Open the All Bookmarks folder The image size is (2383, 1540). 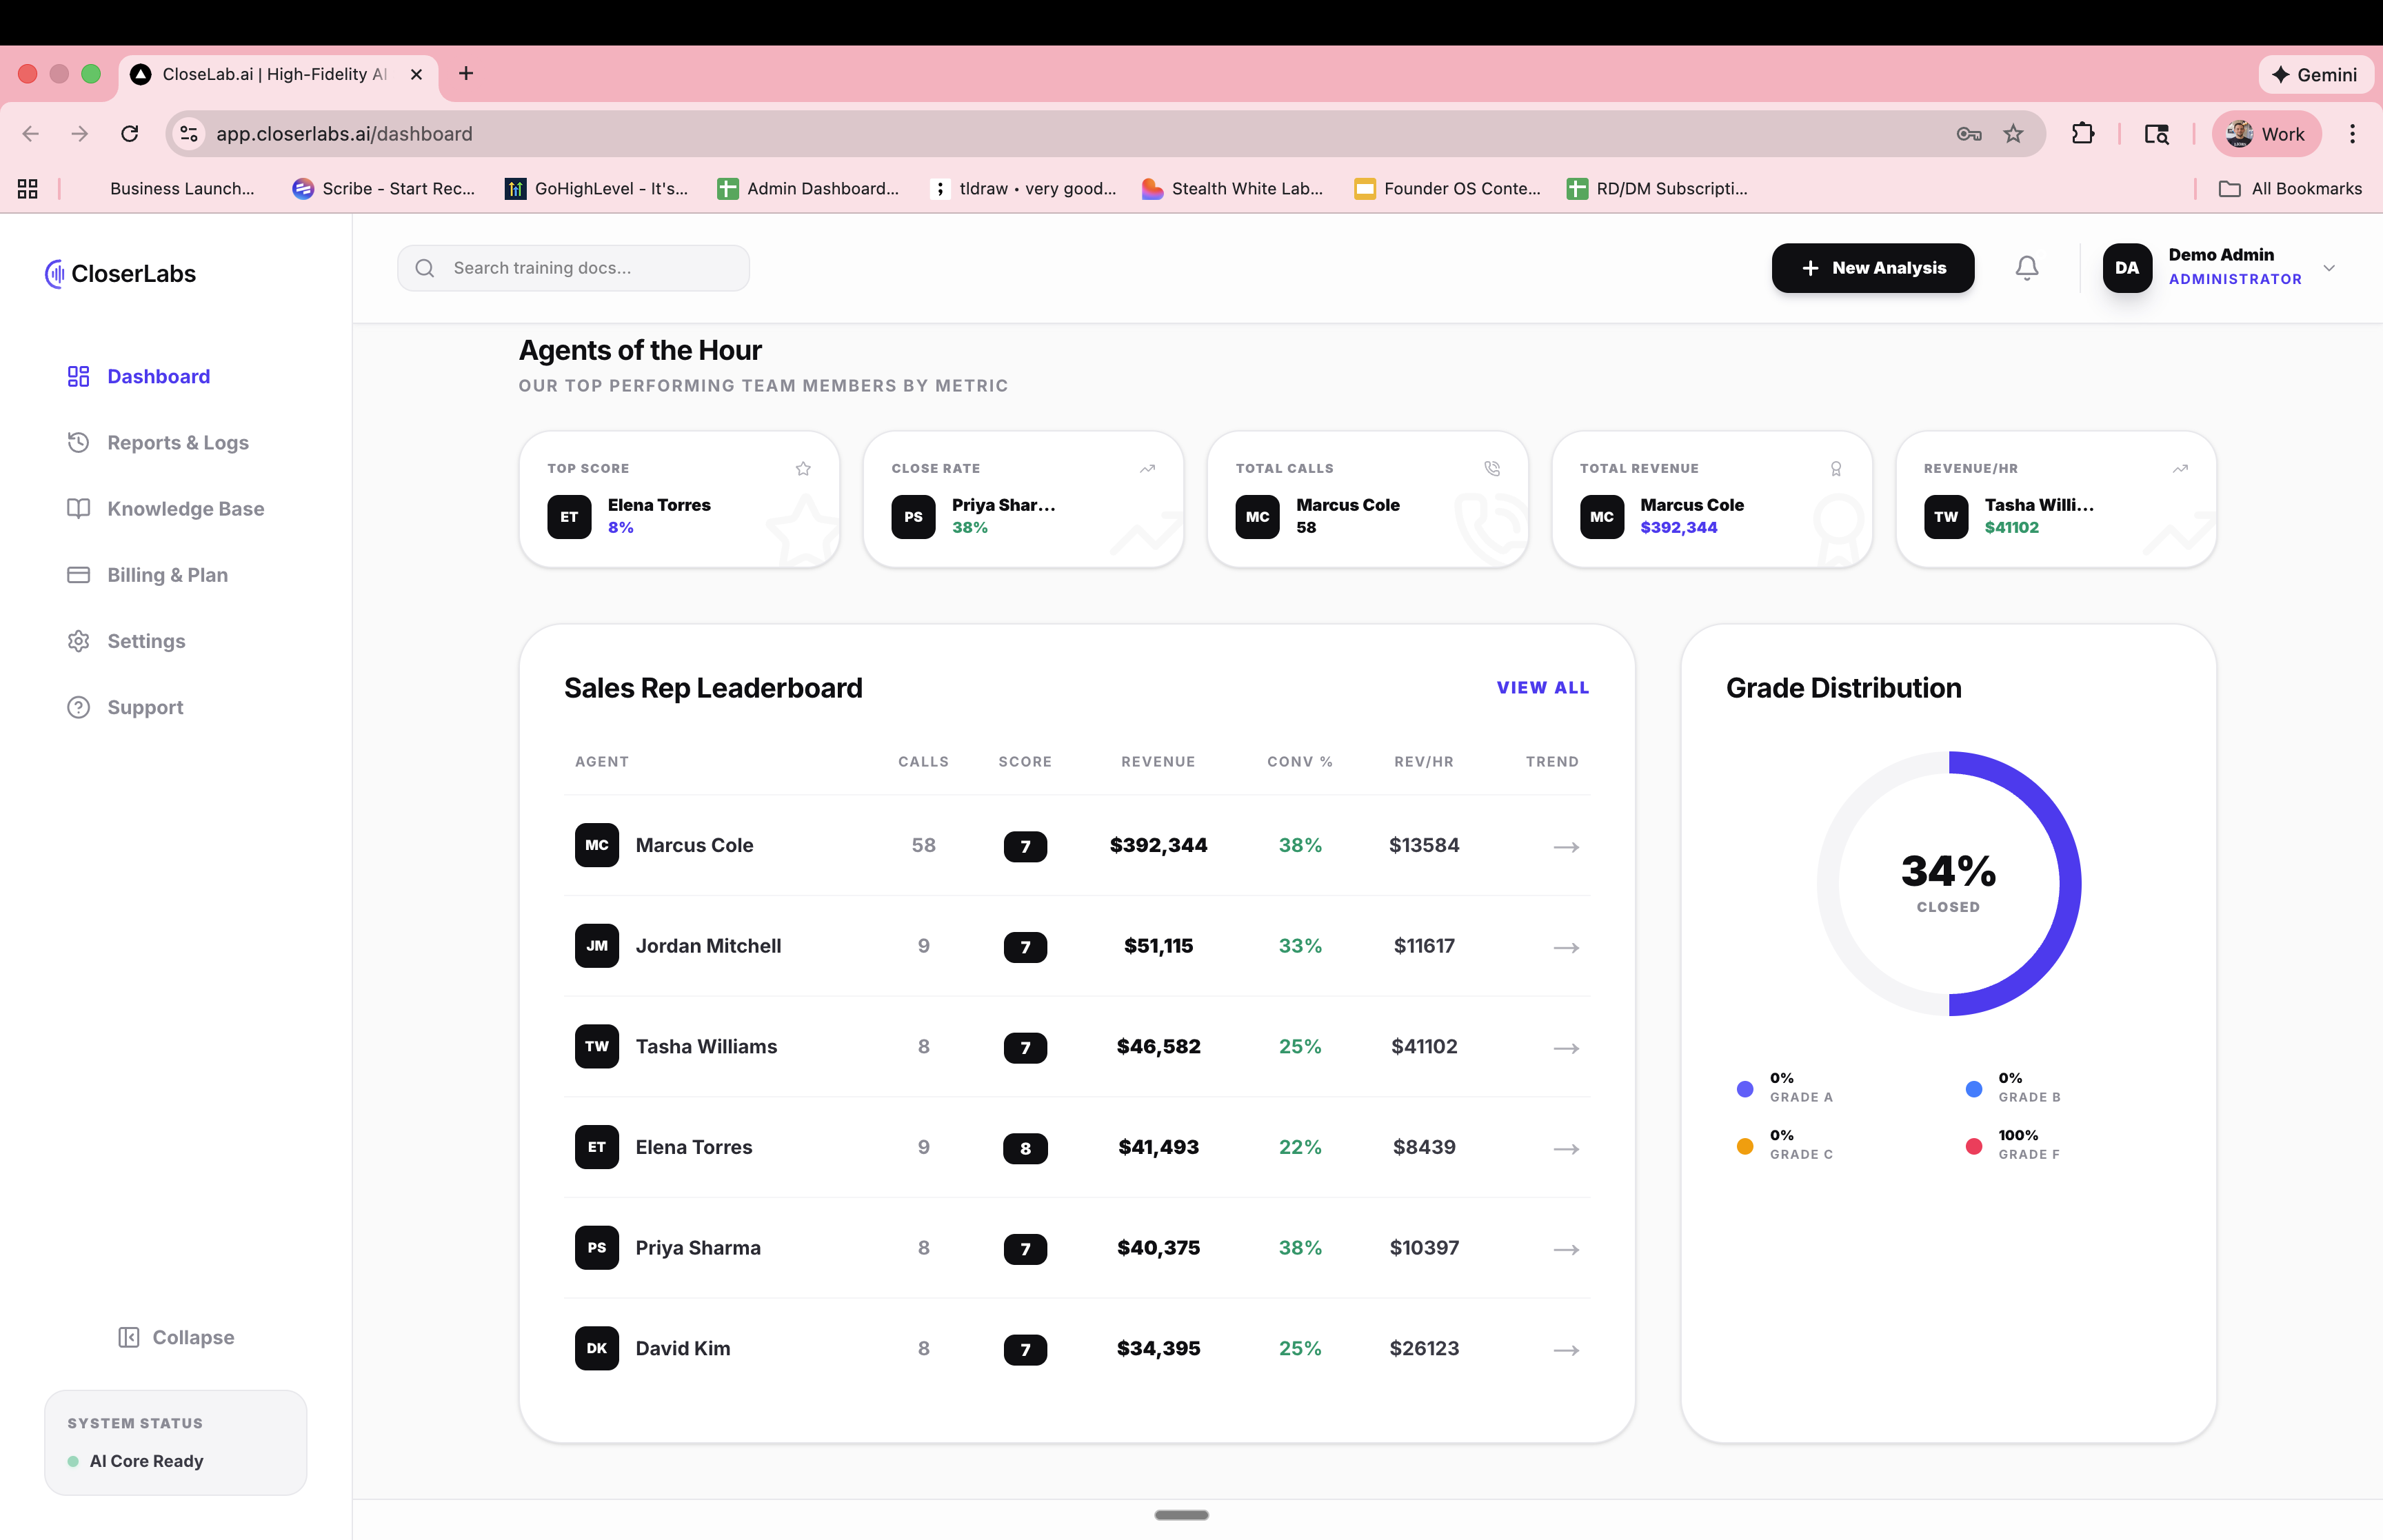pos(2290,188)
